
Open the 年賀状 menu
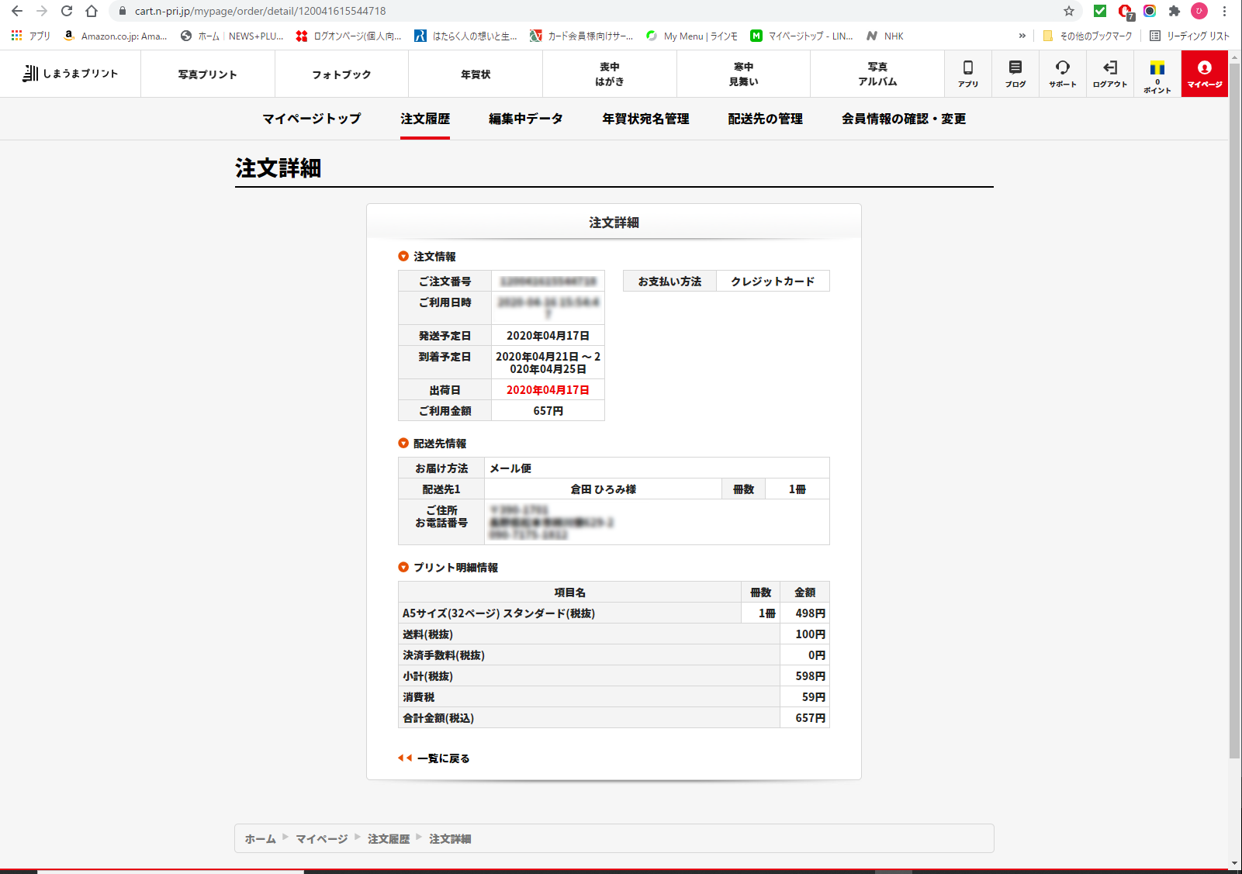click(x=476, y=74)
